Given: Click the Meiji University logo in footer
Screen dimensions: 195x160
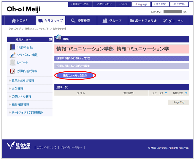Looking at the screenshot, I should (x=18, y=146).
